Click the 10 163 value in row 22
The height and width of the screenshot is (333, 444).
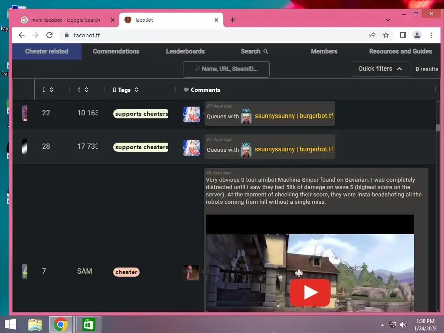coord(88,113)
